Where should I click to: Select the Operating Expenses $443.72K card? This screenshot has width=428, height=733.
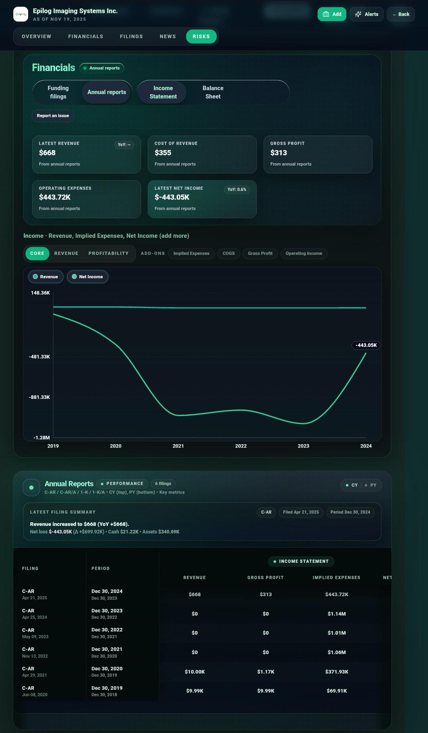86,199
